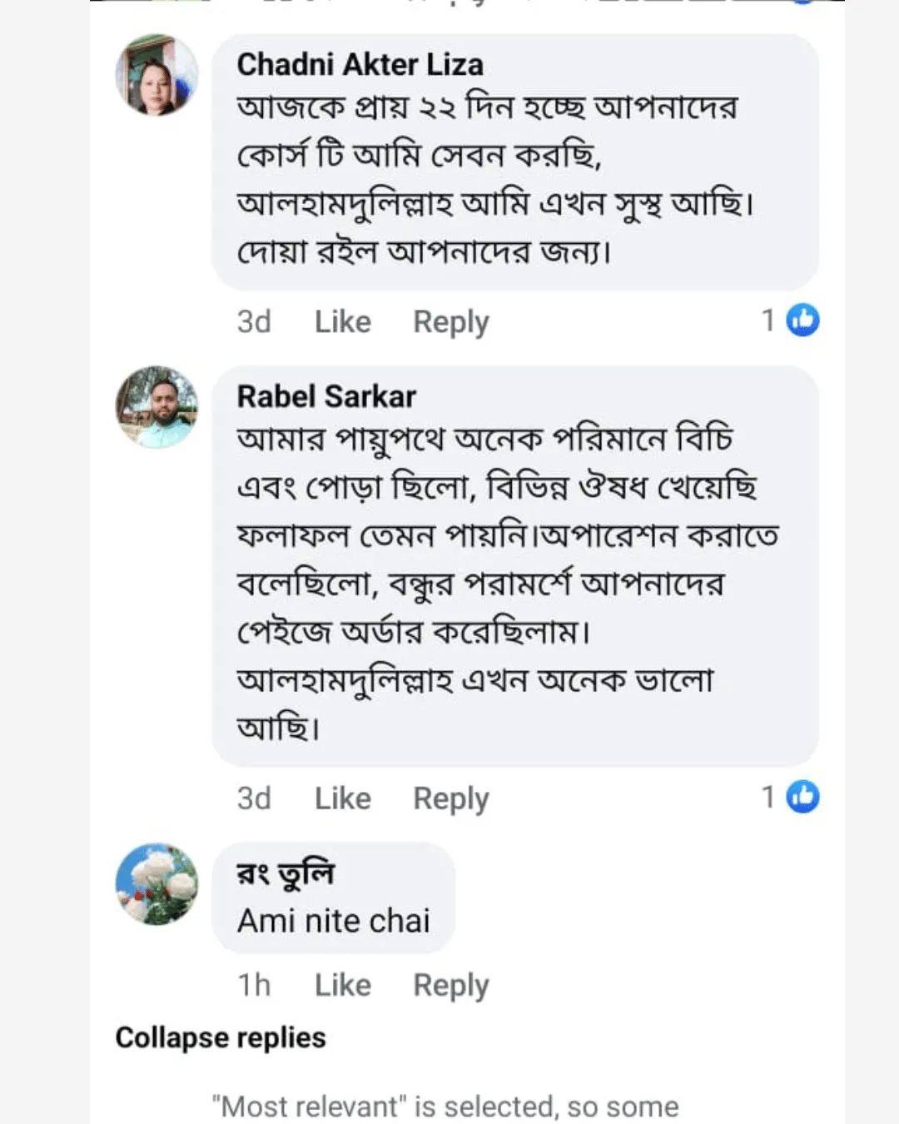
Task: Click the white flowers profile picture
Action: pyautogui.click(x=156, y=883)
